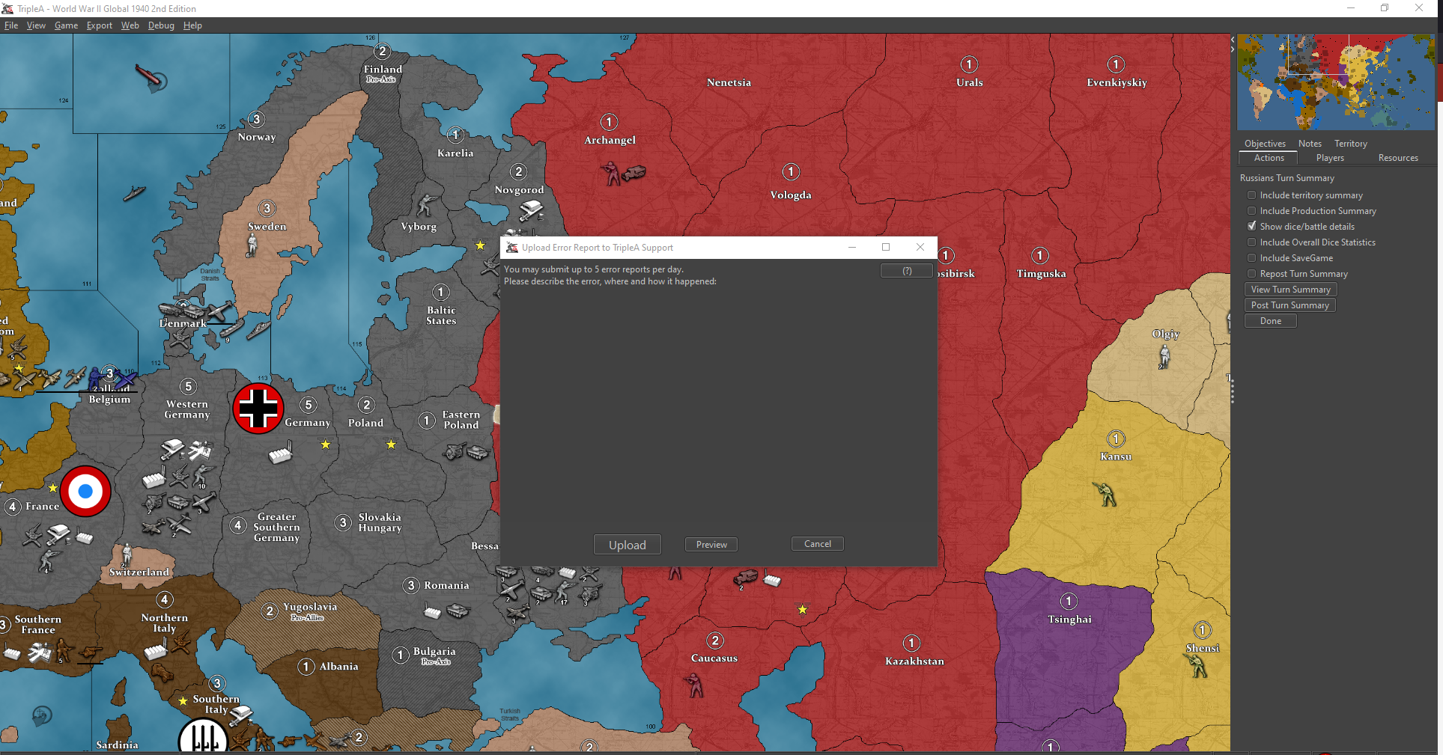Viewport: 1443px width, 755px height.
Task: Select the infantry unit in Kansu
Action: 1105,494
